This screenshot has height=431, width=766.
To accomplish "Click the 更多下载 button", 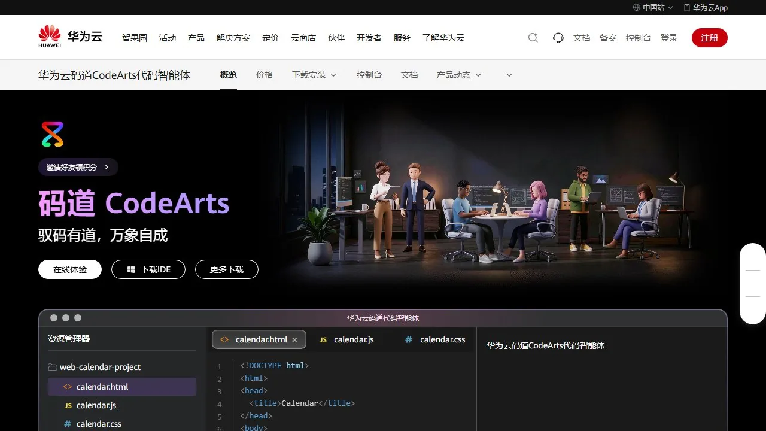I will click(227, 269).
